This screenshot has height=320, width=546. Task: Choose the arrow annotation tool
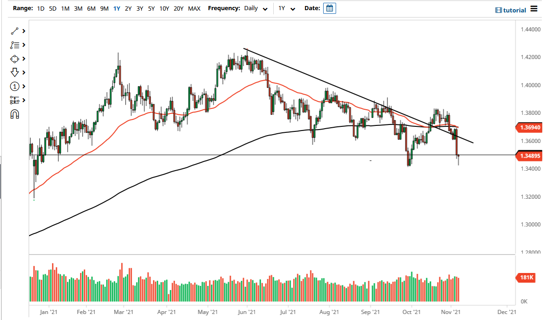(13, 72)
